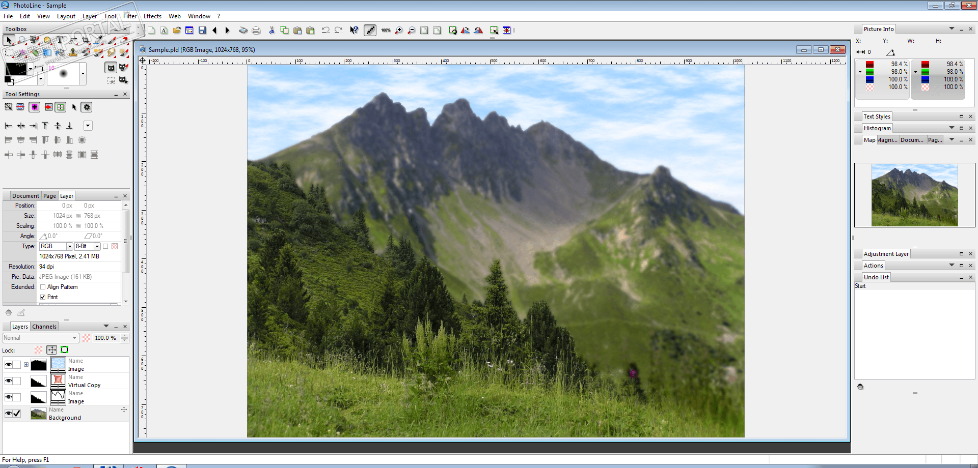Click the context help arrow-question icon
978x468 pixels.
[354, 31]
